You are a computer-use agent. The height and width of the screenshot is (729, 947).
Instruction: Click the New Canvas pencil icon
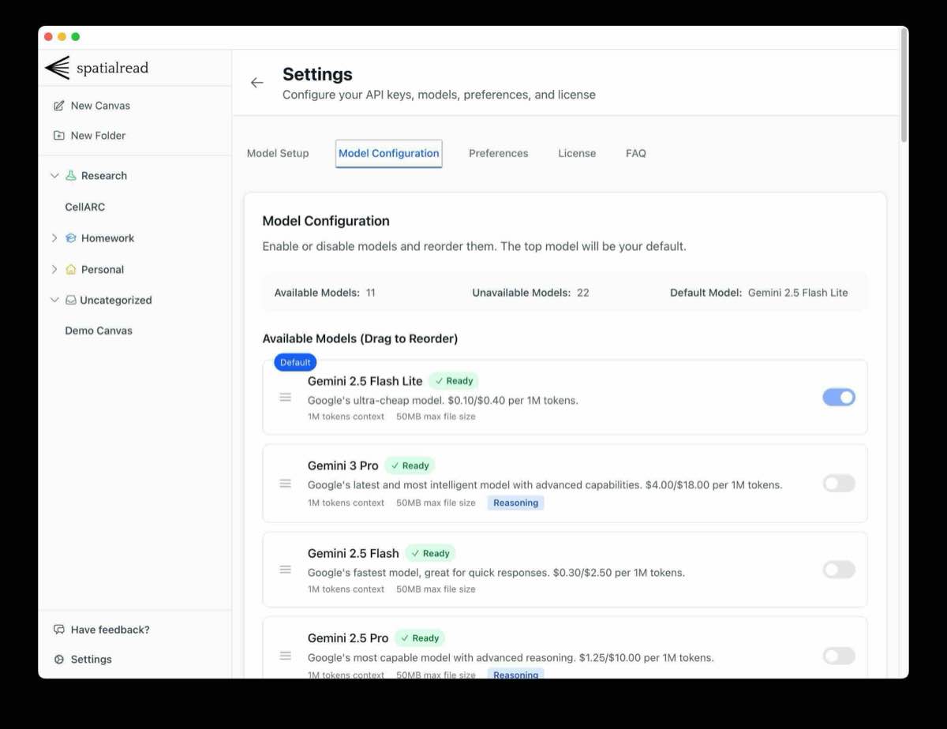click(x=59, y=106)
